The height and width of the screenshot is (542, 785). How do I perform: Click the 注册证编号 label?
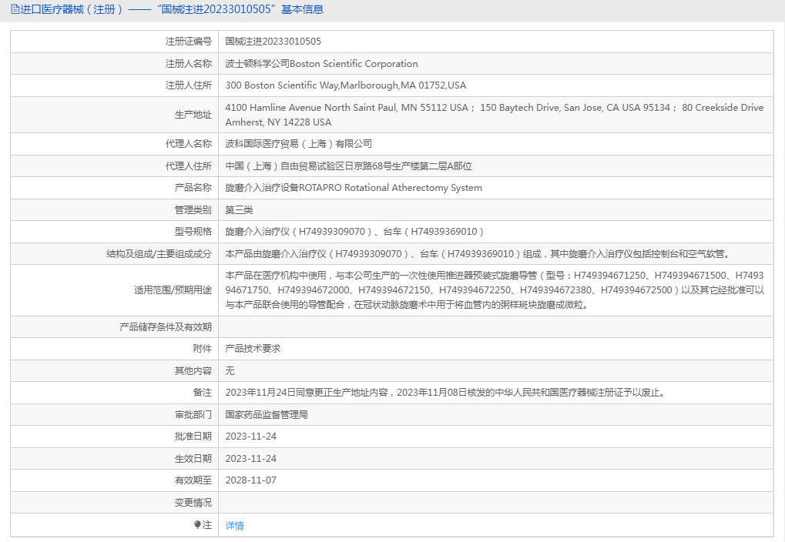tap(189, 42)
